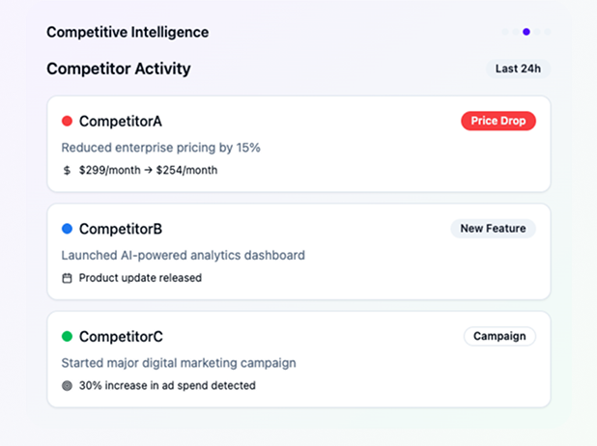Click the calendar icon beside Product update

click(x=67, y=278)
